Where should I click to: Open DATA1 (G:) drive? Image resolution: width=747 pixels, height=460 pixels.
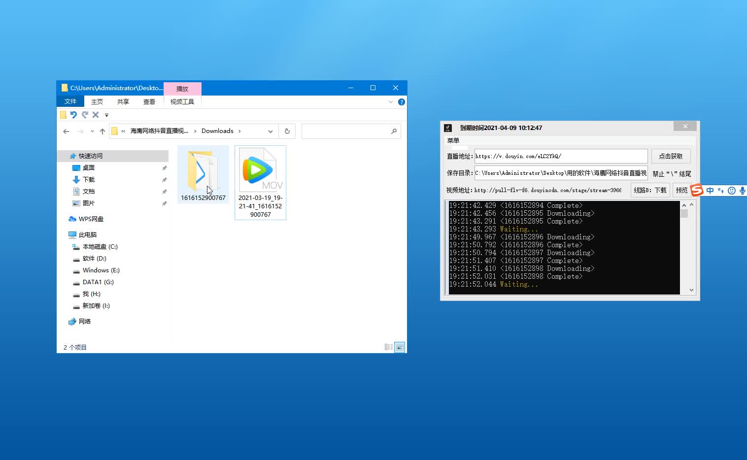pos(98,282)
